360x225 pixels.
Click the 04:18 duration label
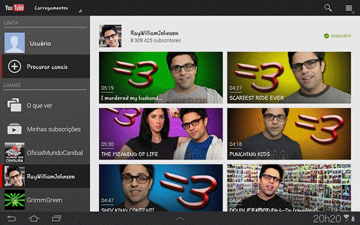[236, 144]
